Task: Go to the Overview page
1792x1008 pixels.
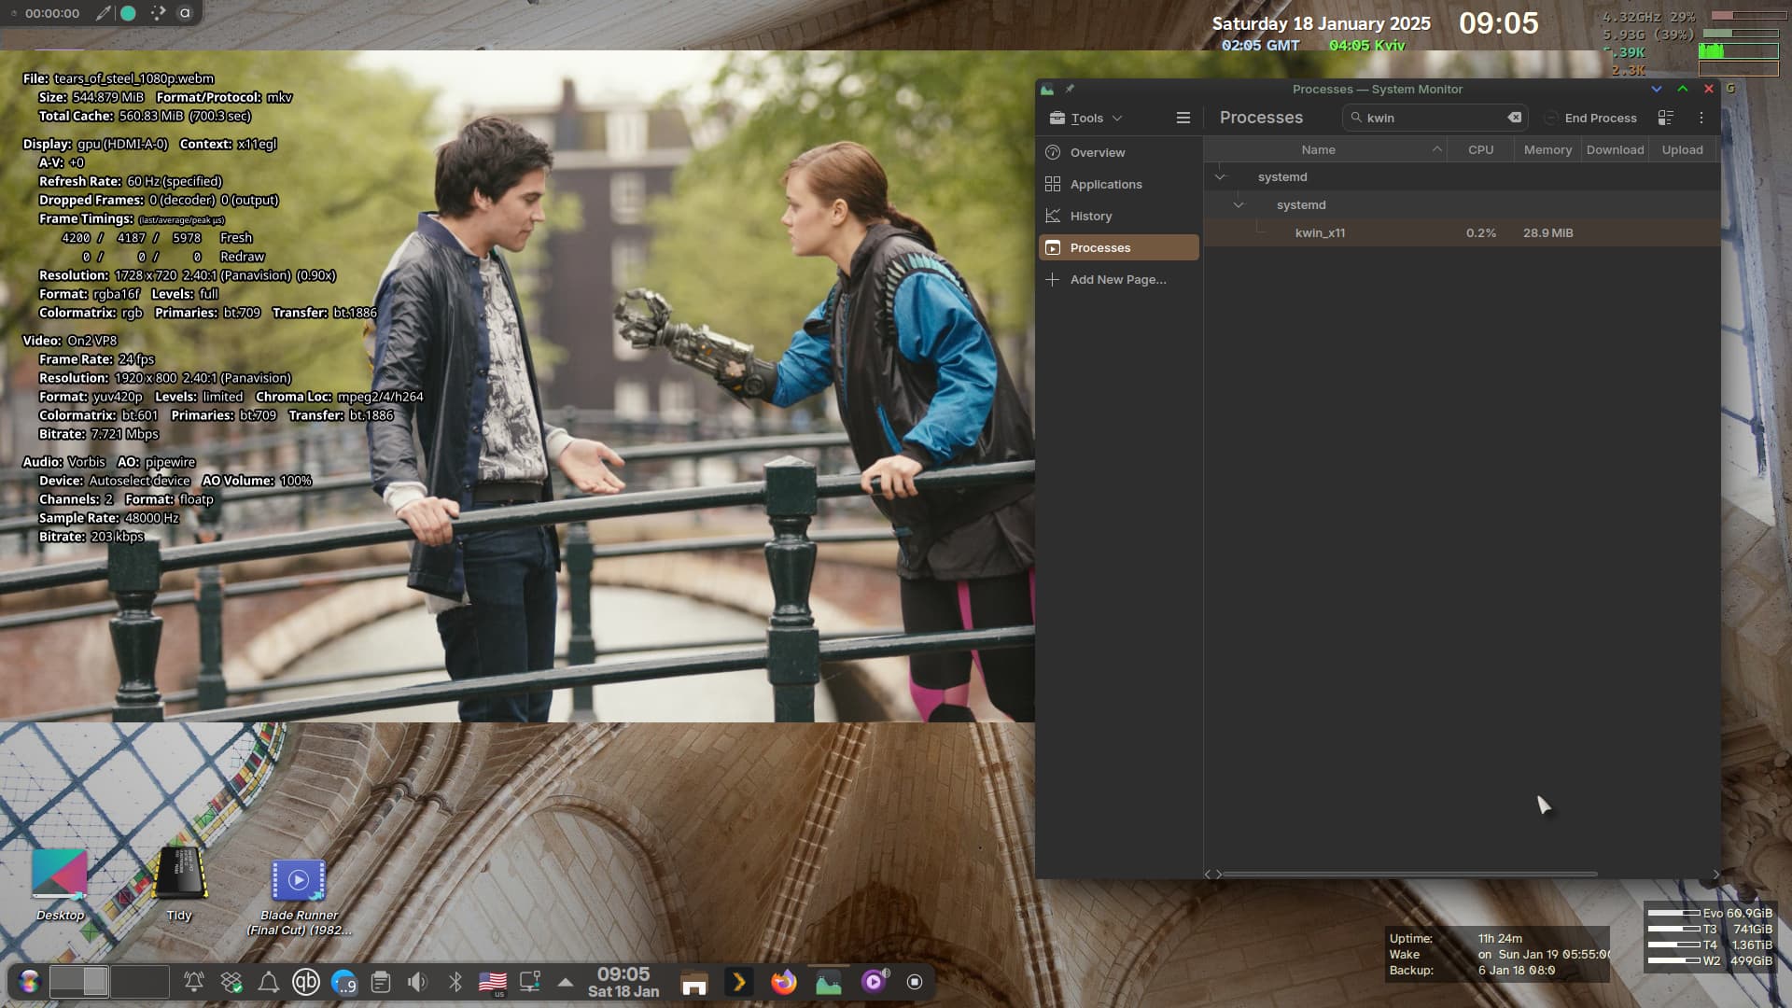Action: point(1118,153)
